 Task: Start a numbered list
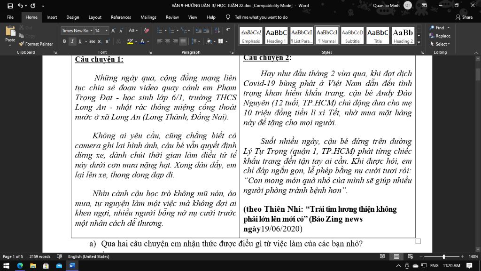tap(172, 31)
